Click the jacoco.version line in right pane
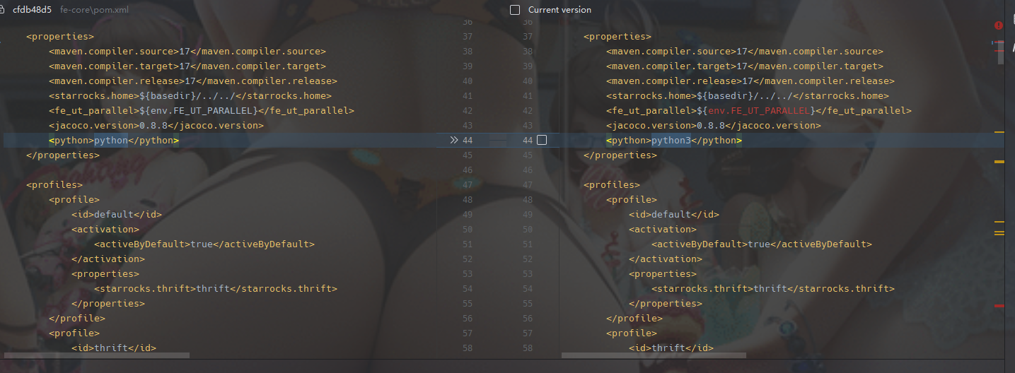The image size is (1015, 373). 714,126
